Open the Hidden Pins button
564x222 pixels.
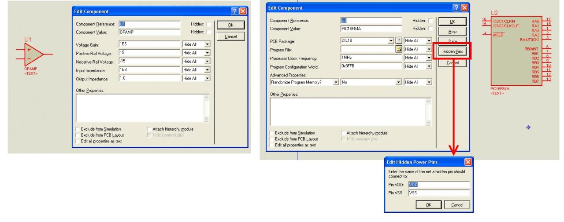point(452,52)
